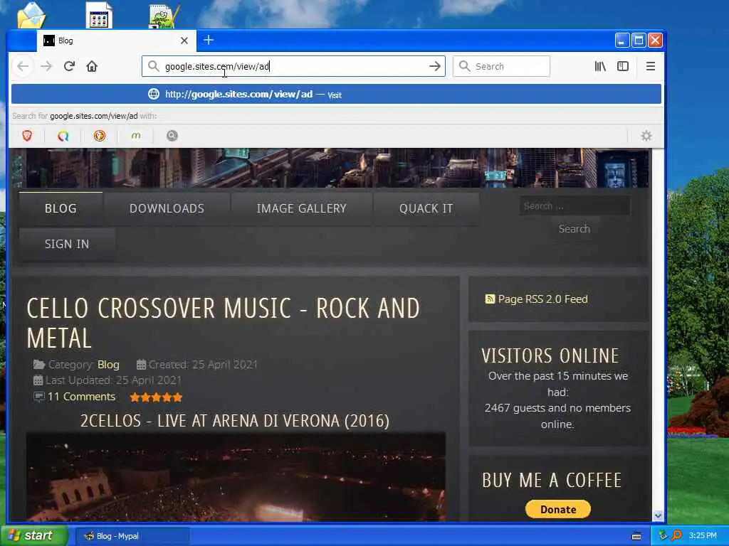Maximize the Mypal browser window

639,41
